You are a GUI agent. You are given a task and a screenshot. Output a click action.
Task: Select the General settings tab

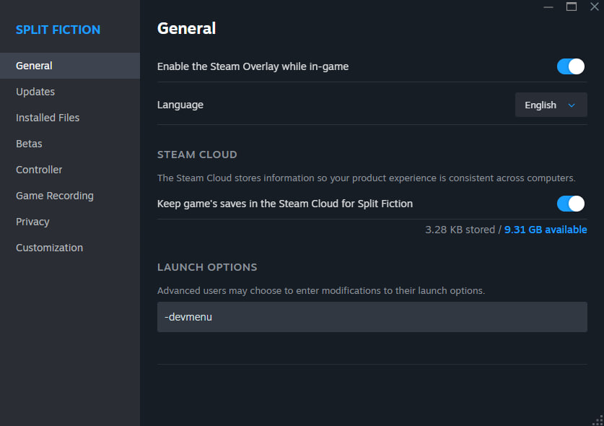(34, 66)
